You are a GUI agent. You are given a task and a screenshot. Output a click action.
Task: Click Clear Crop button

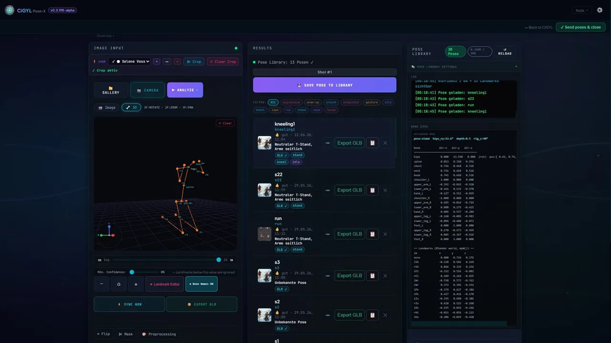tap(223, 61)
